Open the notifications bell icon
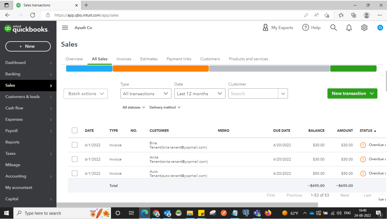Image resolution: width=387 pixels, height=219 pixels. (349, 28)
